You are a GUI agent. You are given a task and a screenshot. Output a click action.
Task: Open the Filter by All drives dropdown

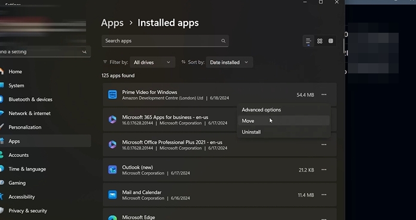[x=152, y=63]
